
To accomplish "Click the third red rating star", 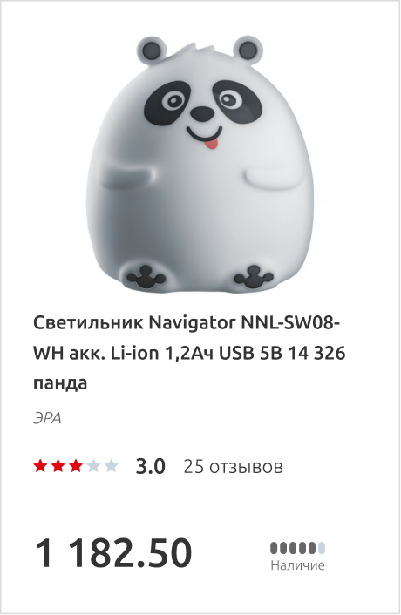I will pos(76,466).
